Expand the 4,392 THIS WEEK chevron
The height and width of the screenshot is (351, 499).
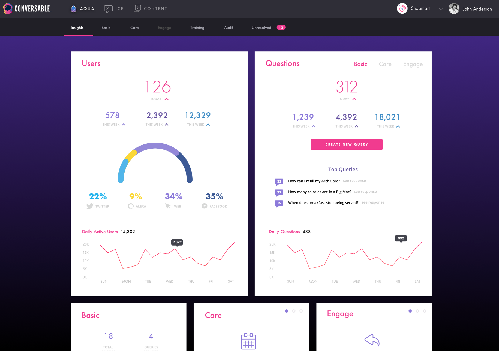pos(356,126)
